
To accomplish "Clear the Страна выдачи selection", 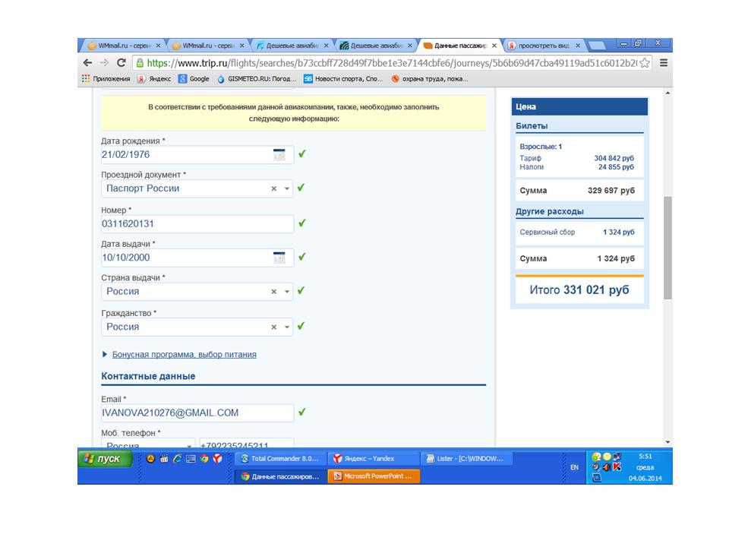I will (274, 292).
